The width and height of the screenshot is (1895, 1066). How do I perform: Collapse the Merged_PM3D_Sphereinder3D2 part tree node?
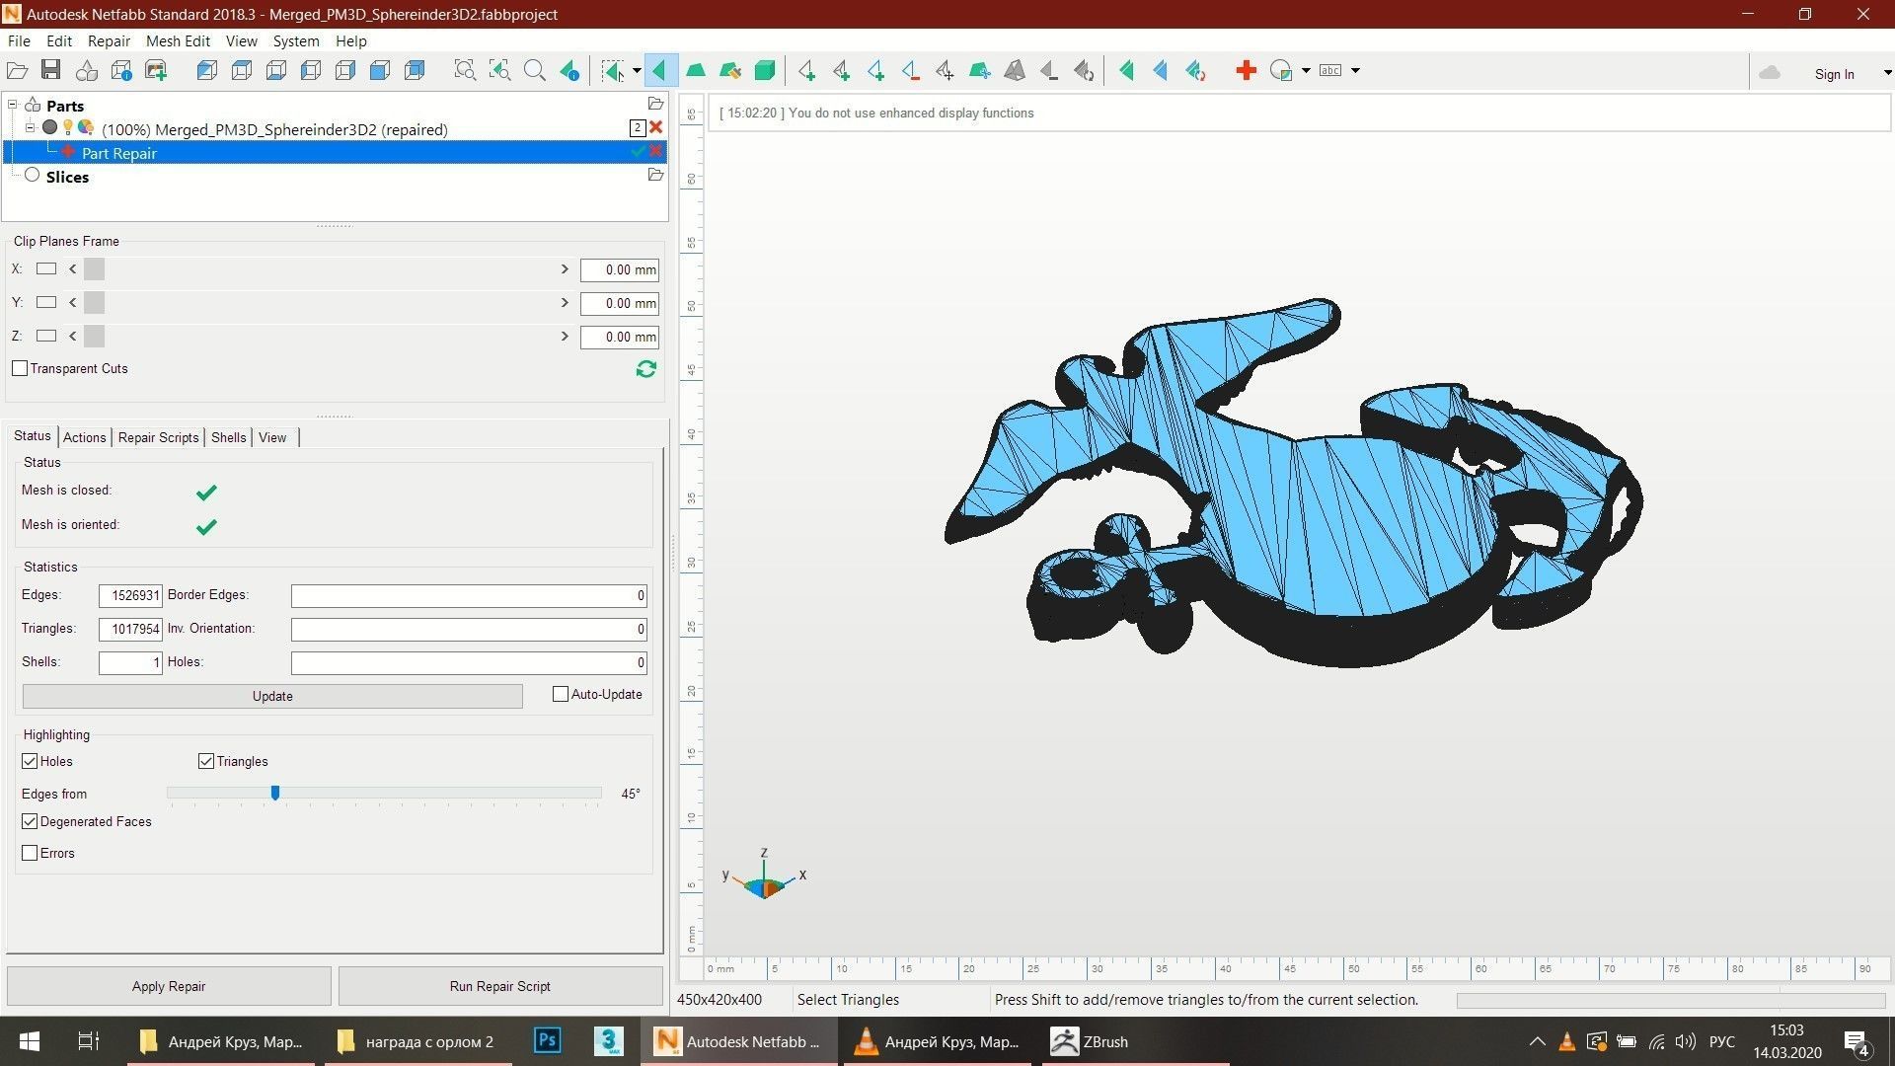coord(30,128)
